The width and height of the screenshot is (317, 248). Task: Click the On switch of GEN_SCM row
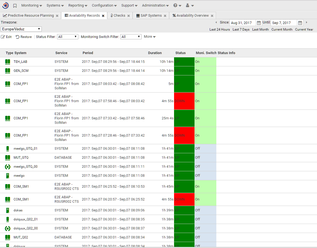(x=205, y=71)
